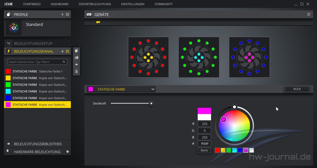This screenshot has height=168, width=317.
Task: Select the blue STATISCHE FARBE layer
Action: pos(38,98)
